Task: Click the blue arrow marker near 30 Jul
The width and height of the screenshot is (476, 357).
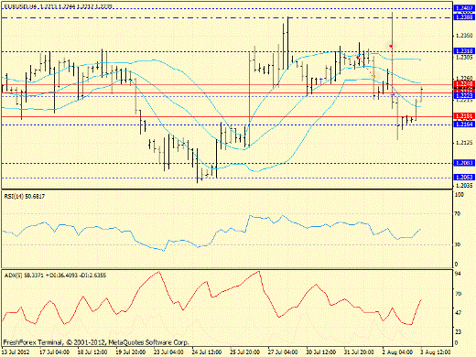Action: pyautogui.click(x=320, y=81)
